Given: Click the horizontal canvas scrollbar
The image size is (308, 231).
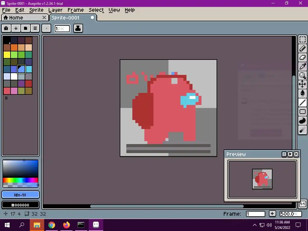Looking at the screenshot, I should click(167, 206).
